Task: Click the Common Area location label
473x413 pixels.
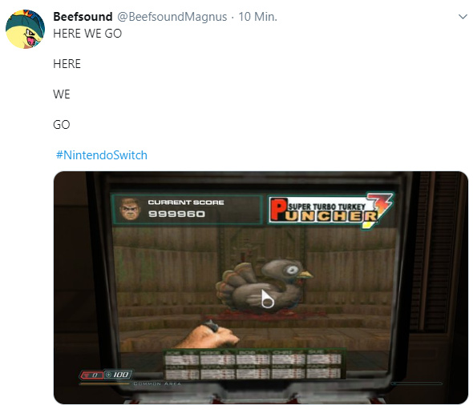Action: pos(157,383)
